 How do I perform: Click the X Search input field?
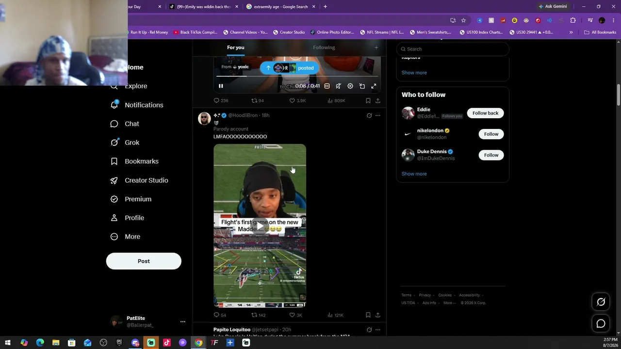453,49
